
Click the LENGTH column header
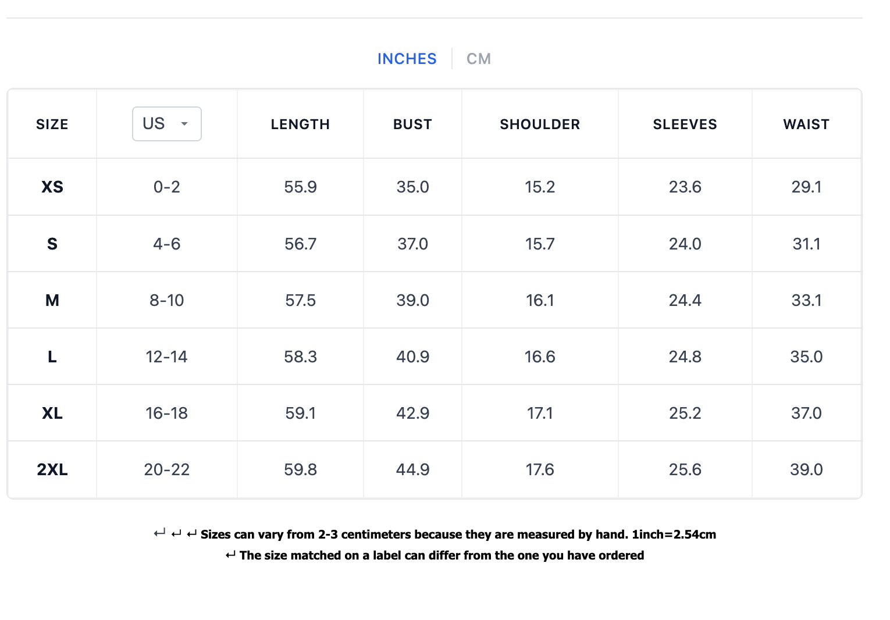[300, 124]
